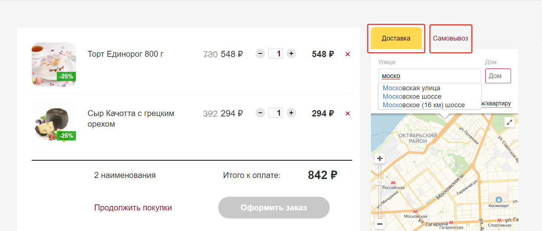Screen dimensions: 542x231
Task: Select Московская улица suggestion
Action: point(411,88)
